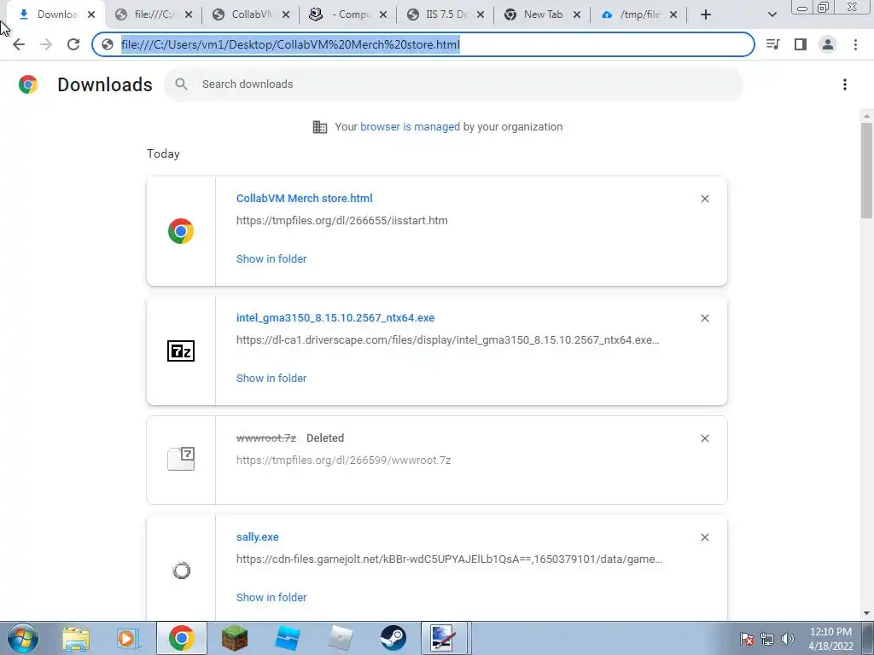The image size is (874, 655).
Task: Switch to the New Tab tab
Action: click(x=541, y=14)
